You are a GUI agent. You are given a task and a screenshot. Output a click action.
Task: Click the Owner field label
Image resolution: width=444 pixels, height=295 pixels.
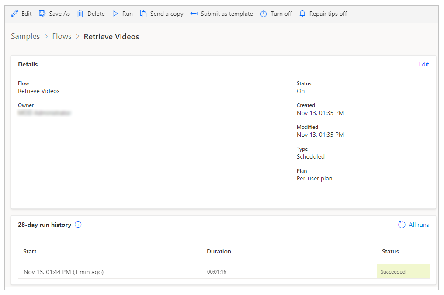click(26, 105)
